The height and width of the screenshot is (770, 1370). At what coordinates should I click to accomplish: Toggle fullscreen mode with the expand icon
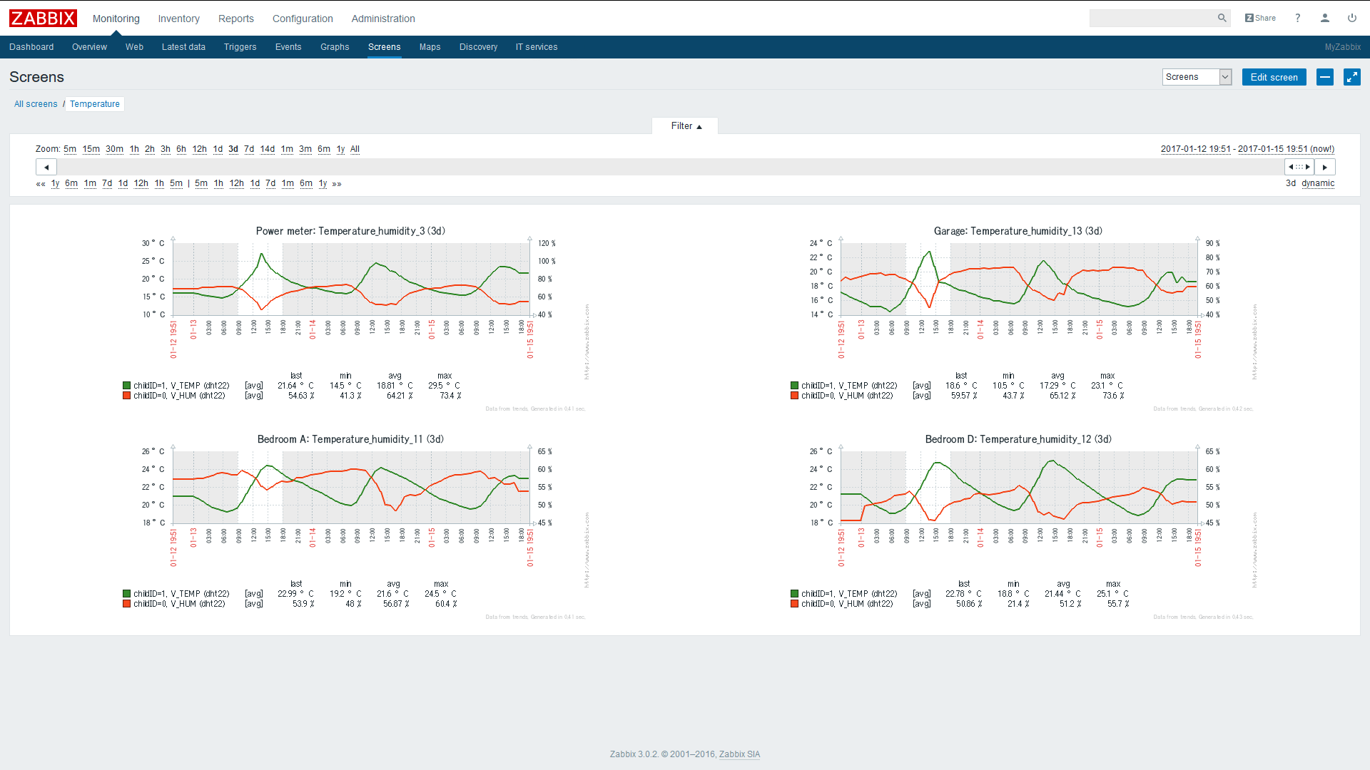click(x=1352, y=77)
